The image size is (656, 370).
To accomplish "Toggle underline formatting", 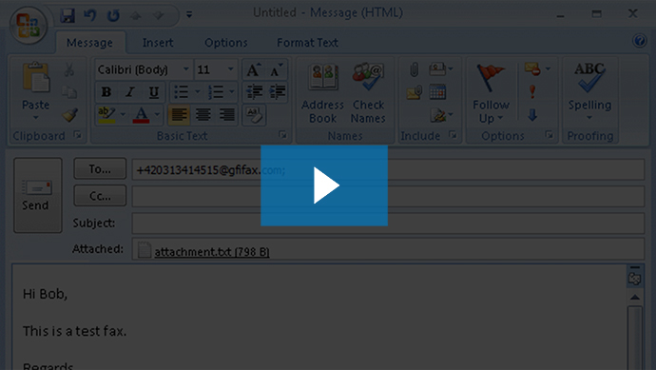I will tap(153, 92).
